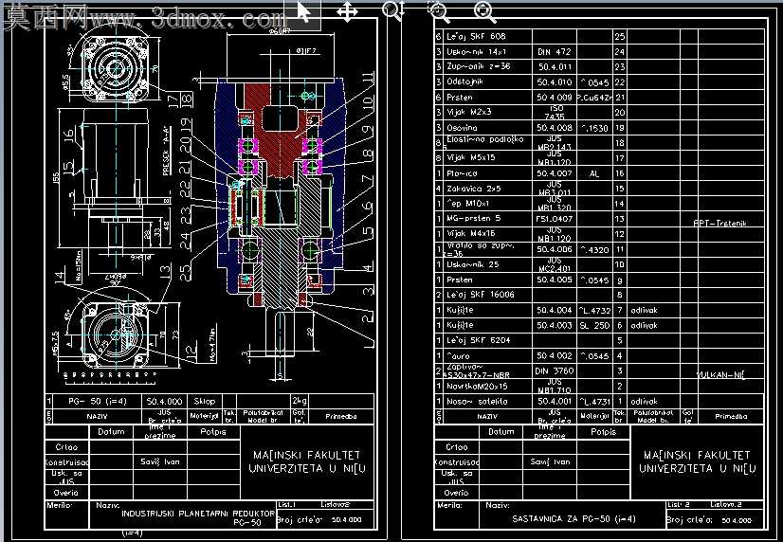The height and width of the screenshot is (542, 783).
Task: Select the 'MG-prsten 5' entry
Action: pyautogui.click(x=473, y=218)
